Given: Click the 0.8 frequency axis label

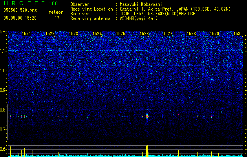Looking at the screenshot, I should (x=4, y=110).
